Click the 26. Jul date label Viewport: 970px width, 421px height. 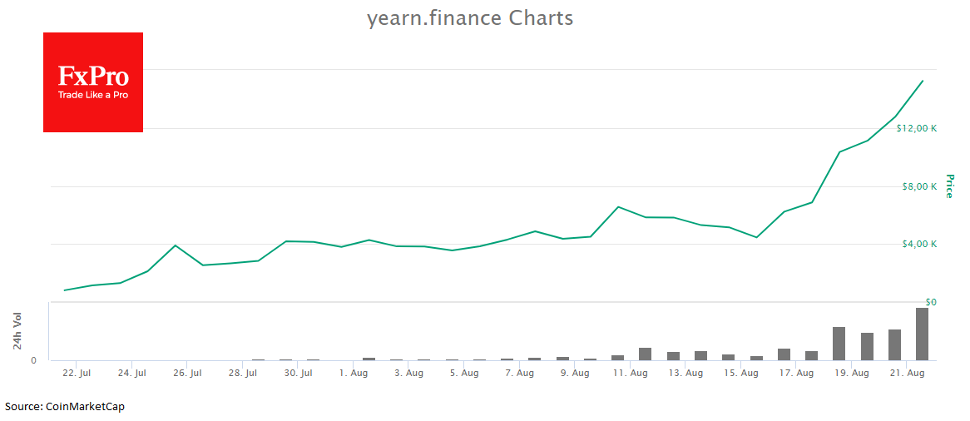[187, 374]
